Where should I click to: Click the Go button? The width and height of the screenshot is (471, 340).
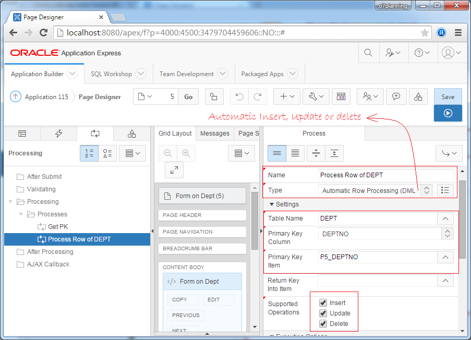[188, 96]
